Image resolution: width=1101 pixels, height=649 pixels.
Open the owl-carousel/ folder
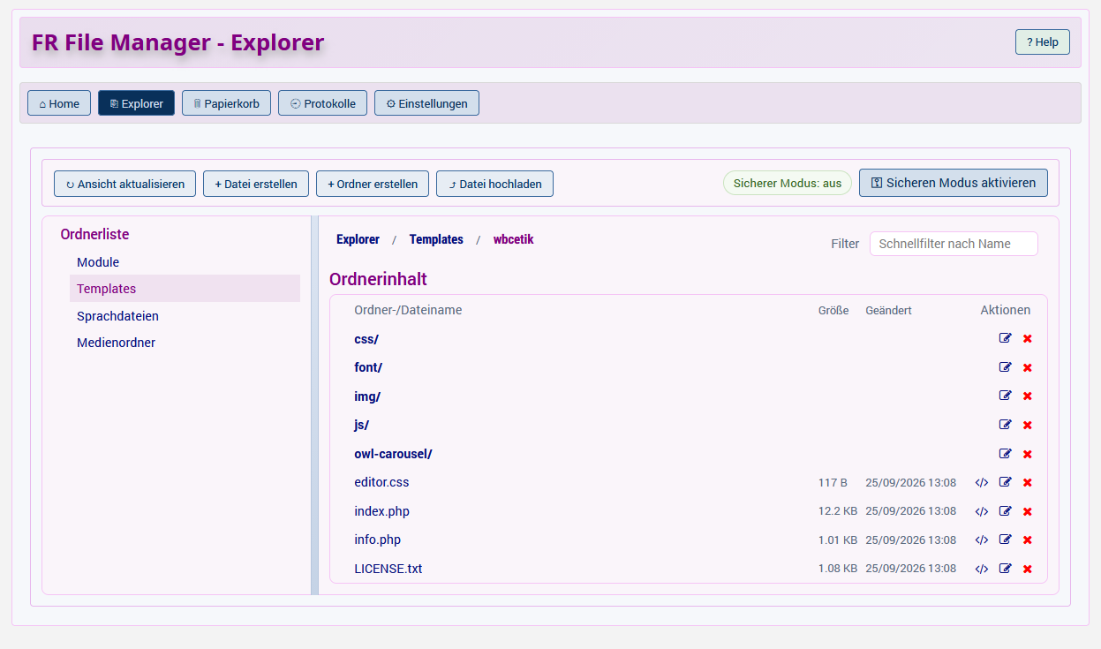[x=393, y=454]
